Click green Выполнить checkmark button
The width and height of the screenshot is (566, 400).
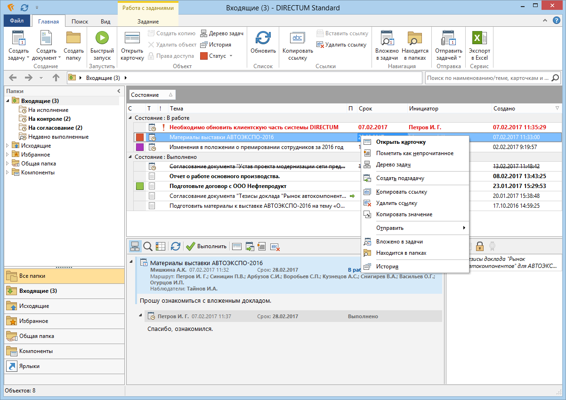(x=191, y=246)
